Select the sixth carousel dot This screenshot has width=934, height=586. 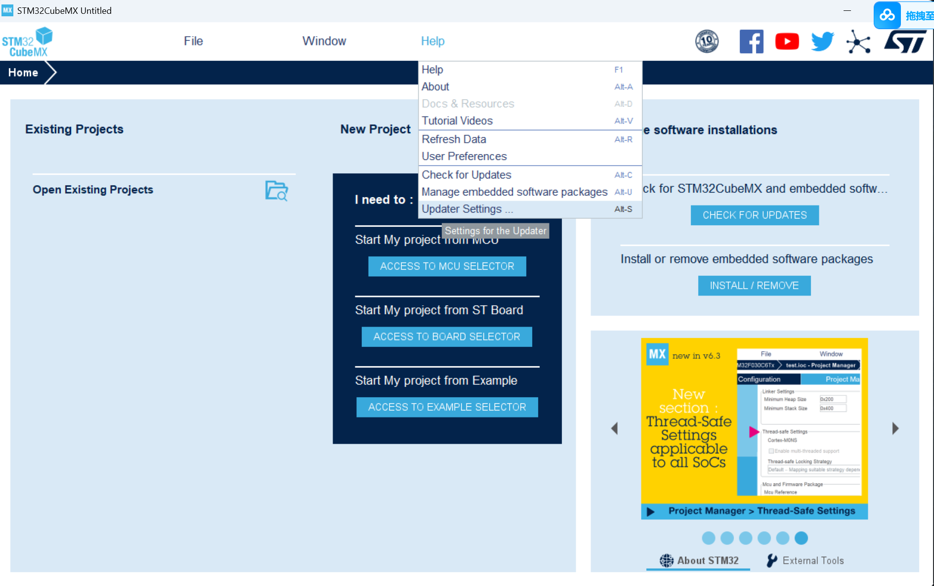pyautogui.click(x=801, y=538)
